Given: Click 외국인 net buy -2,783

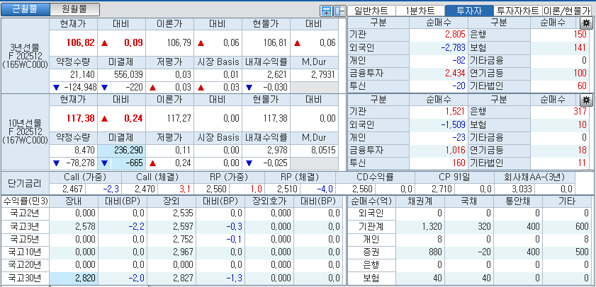Looking at the screenshot, I should 453,48.
